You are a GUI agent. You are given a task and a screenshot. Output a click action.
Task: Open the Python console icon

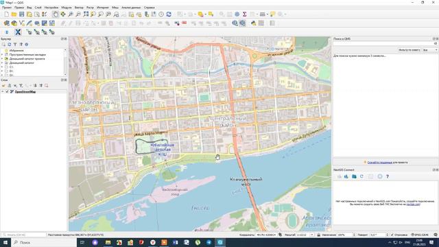point(253,23)
